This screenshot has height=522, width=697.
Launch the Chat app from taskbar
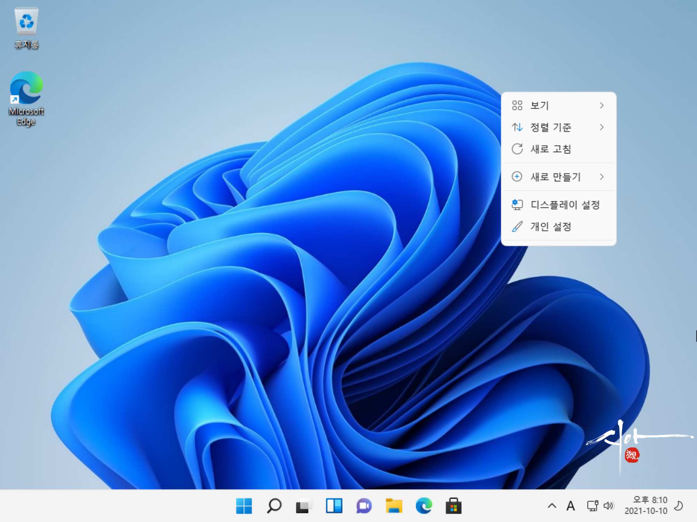click(x=364, y=506)
